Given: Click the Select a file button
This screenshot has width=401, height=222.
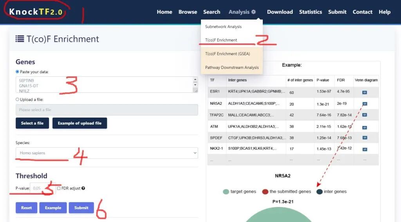Looking at the screenshot, I should click(32, 123).
